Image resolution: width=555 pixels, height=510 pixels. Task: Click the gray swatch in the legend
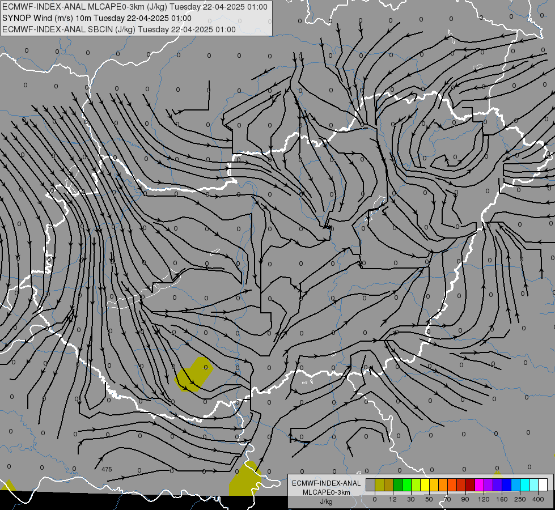pyautogui.click(x=371, y=484)
